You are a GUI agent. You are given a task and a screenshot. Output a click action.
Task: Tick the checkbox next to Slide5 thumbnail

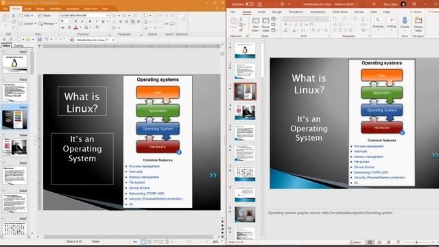tap(4, 163)
